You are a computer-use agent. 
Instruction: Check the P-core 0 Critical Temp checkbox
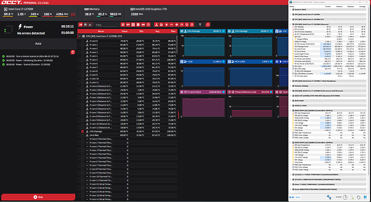(82, 184)
